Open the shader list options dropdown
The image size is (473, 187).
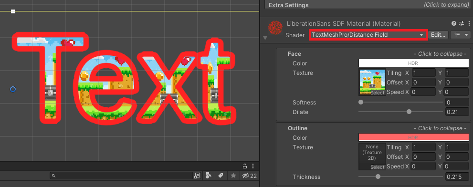pyautogui.click(x=461, y=35)
